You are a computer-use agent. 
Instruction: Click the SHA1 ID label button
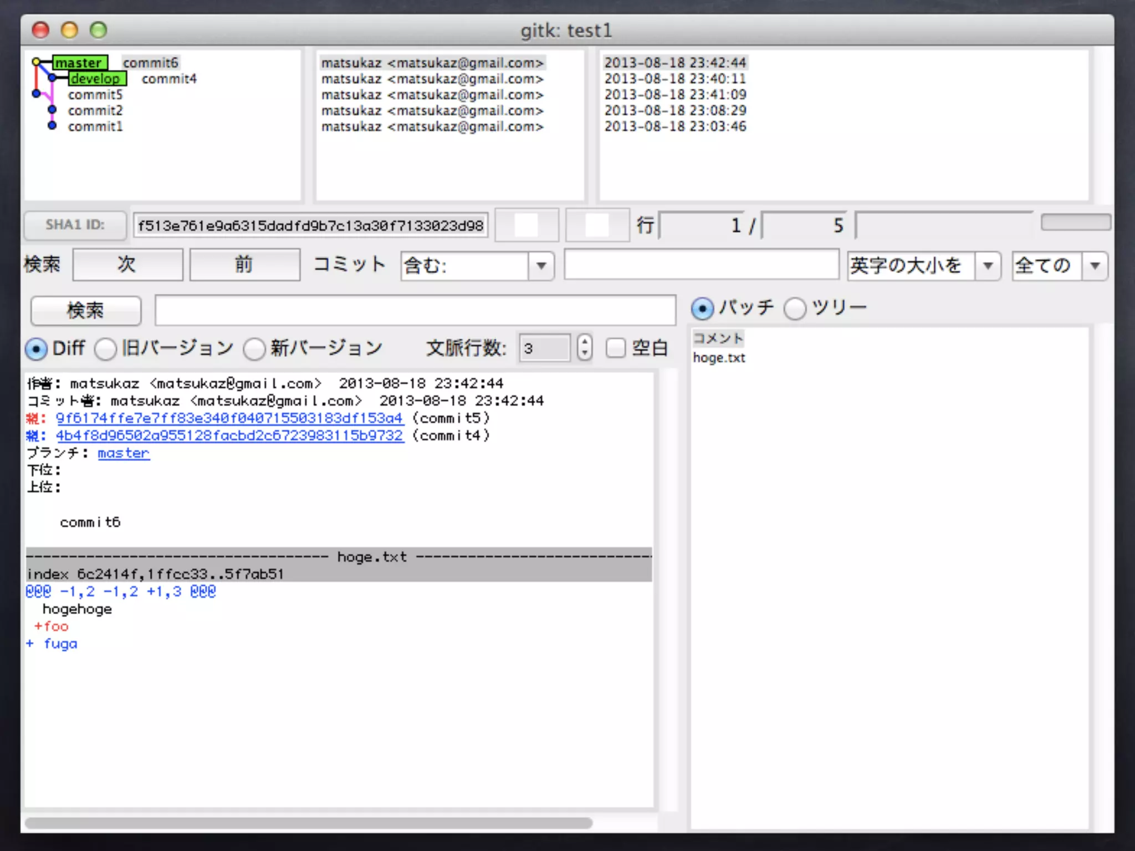75,225
